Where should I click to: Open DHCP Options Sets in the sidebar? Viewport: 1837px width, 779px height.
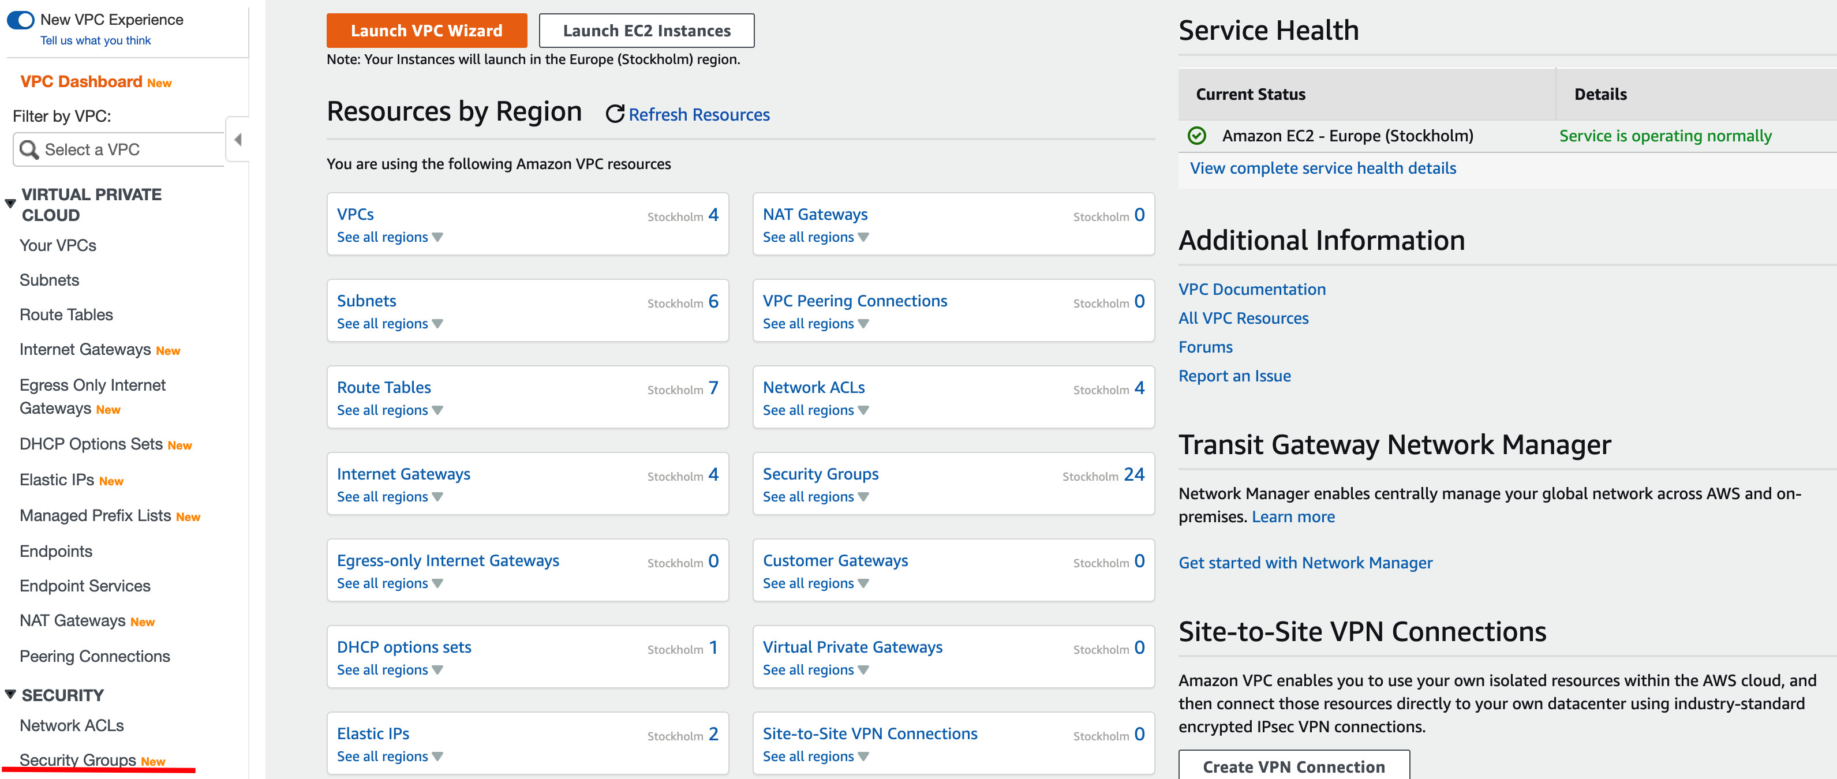point(91,445)
